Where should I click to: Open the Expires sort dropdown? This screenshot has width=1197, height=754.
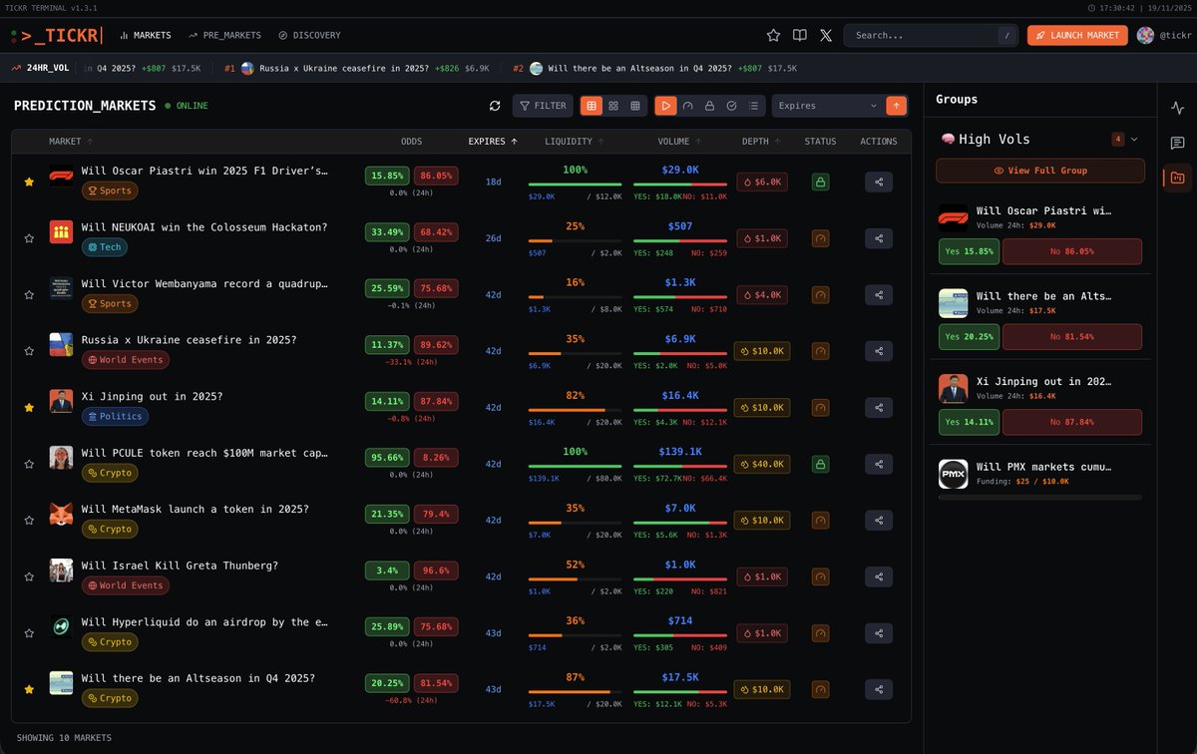(827, 106)
